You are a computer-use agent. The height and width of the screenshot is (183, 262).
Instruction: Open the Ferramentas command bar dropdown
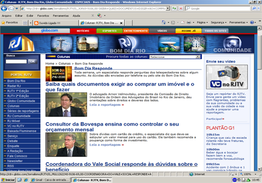pos(239,22)
